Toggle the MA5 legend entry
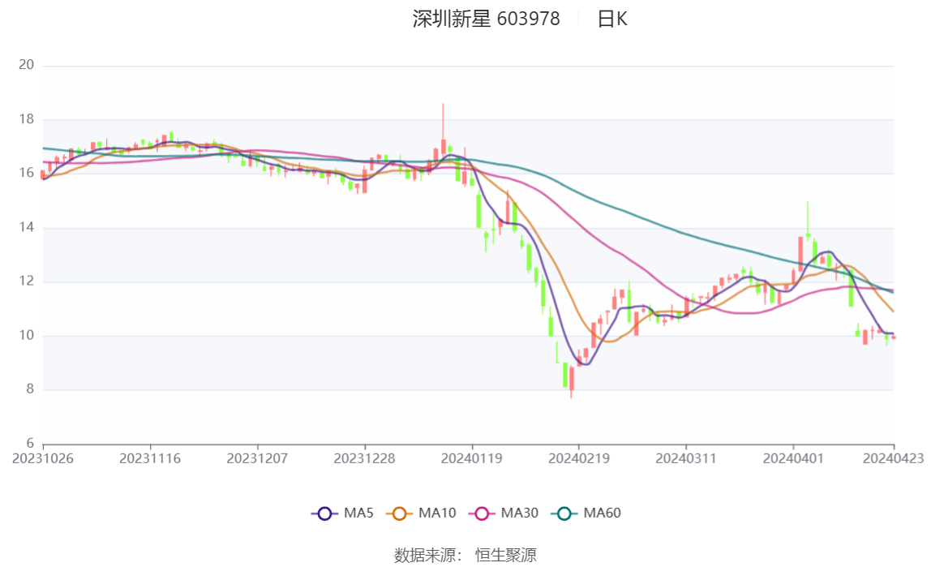Viewport: 931px width, 567px height. click(342, 513)
